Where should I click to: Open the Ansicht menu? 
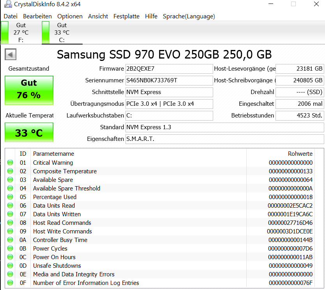98,16
